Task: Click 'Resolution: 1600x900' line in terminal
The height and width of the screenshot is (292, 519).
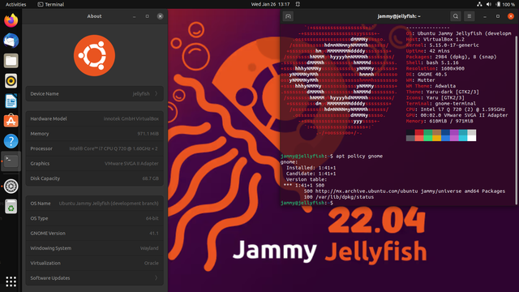Action: pyautogui.click(x=435, y=68)
